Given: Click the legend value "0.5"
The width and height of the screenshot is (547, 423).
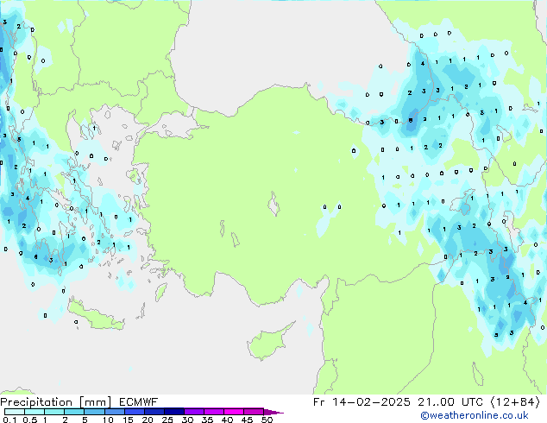Looking at the screenshot, I should coord(29,420).
